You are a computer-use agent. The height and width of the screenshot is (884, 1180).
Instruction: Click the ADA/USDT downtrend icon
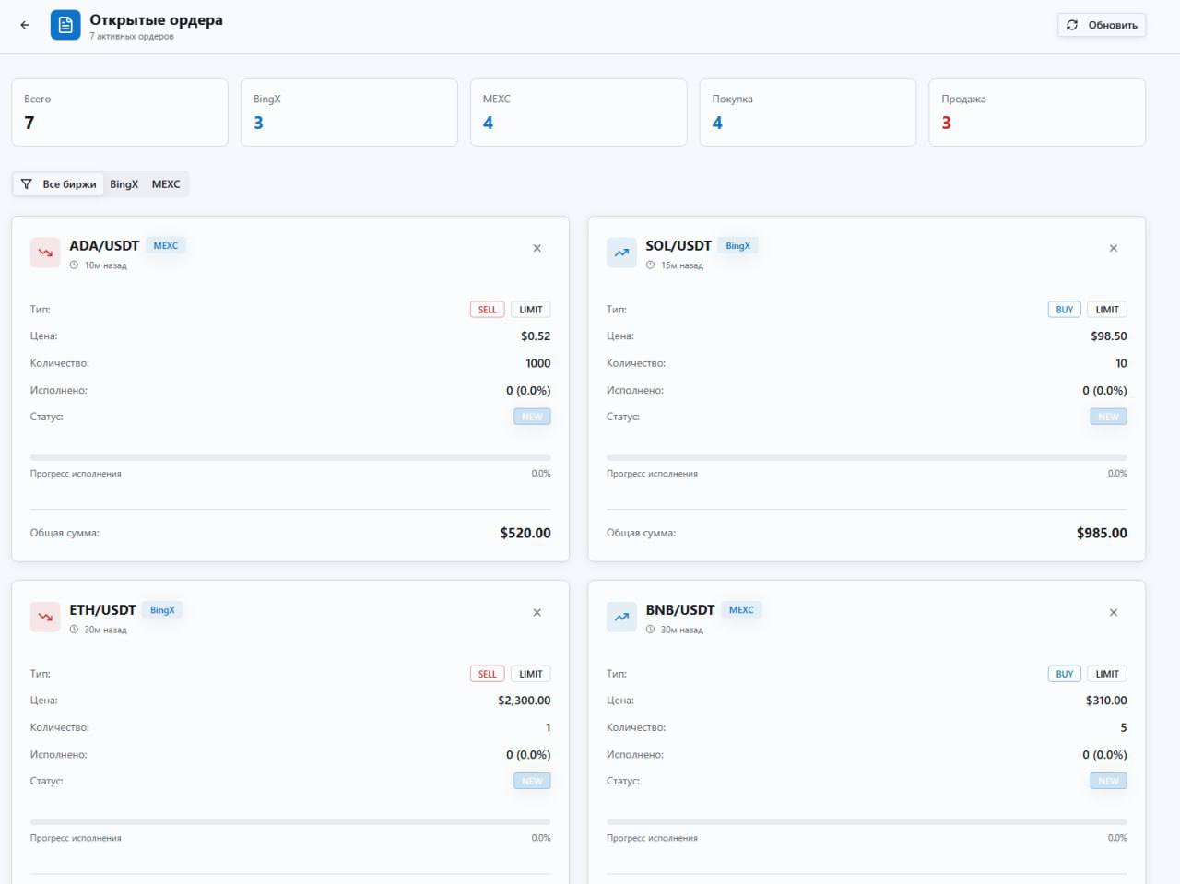(45, 253)
